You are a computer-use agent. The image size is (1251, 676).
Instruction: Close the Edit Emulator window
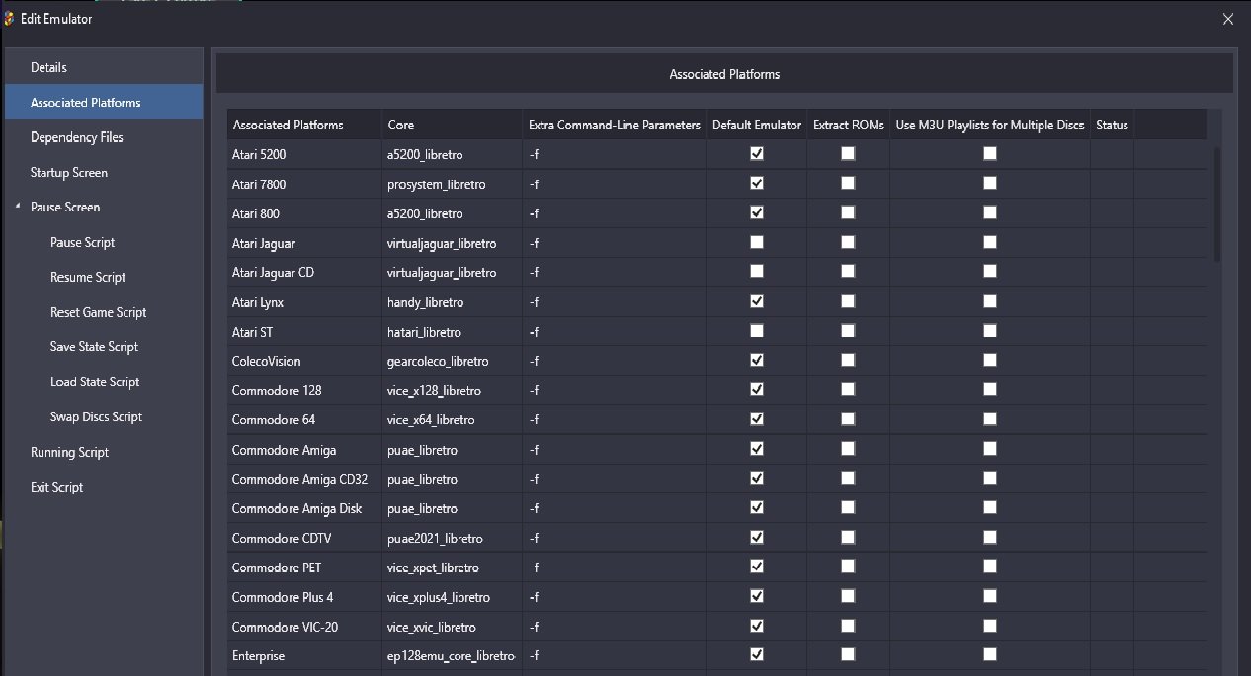tap(1228, 19)
